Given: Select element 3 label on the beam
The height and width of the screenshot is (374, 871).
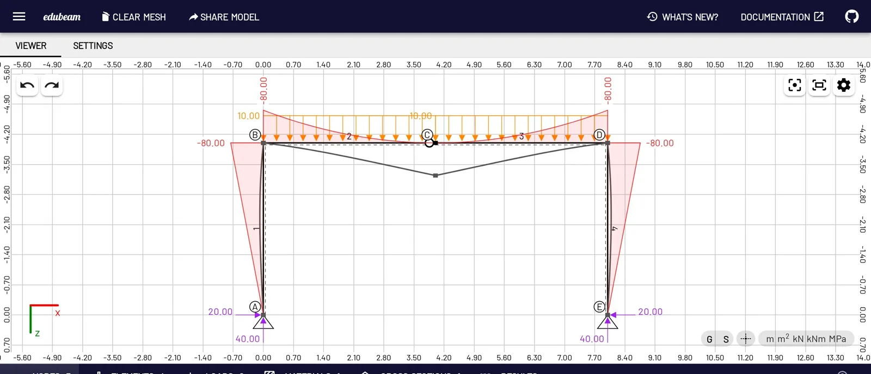Looking at the screenshot, I should [522, 136].
